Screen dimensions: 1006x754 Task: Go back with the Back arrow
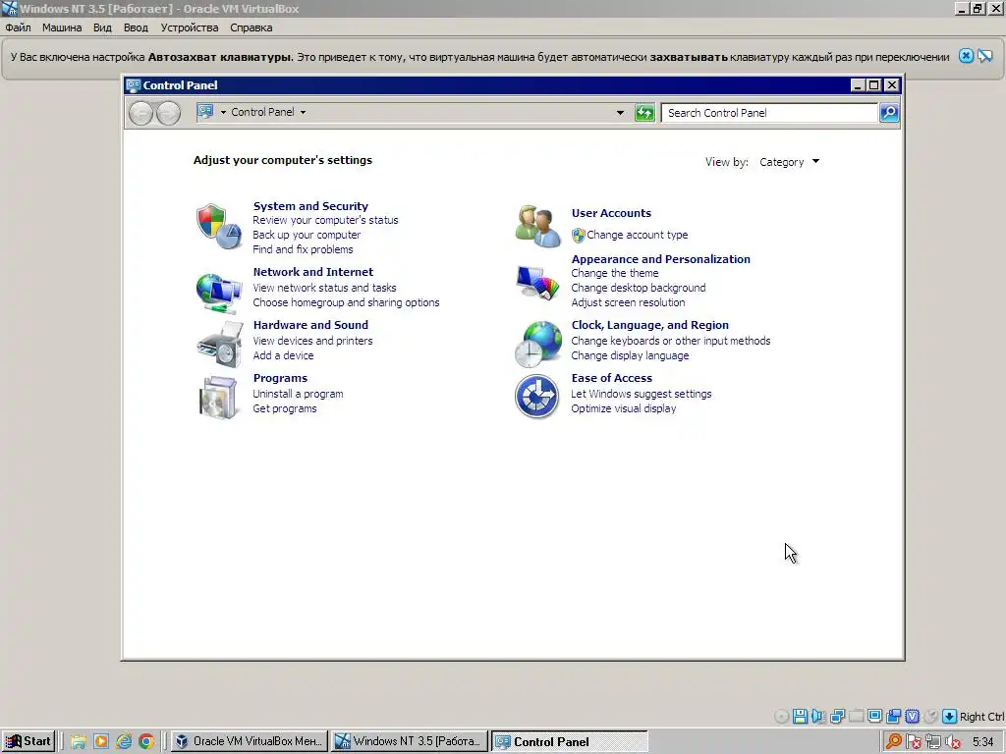click(141, 114)
